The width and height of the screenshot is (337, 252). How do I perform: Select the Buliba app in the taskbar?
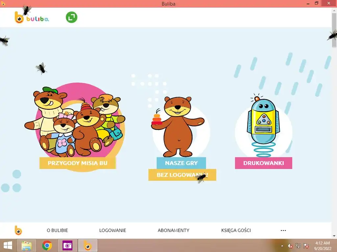(x=88, y=245)
